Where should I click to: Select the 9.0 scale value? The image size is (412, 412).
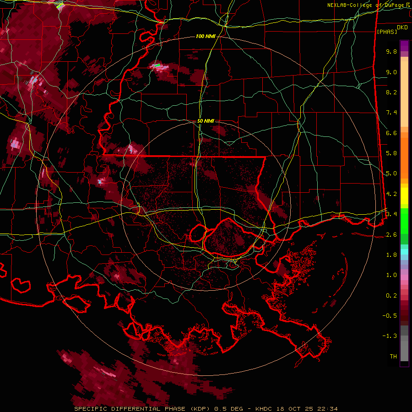[391, 72]
